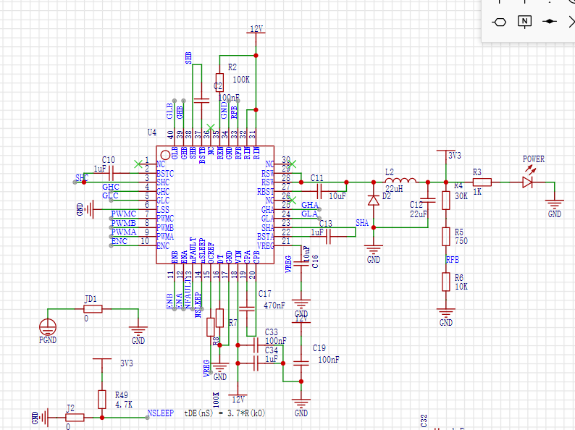The width and height of the screenshot is (575, 430).
Task: Click the 12V power flag at top
Action: pyautogui.click(x=256, y=30)
